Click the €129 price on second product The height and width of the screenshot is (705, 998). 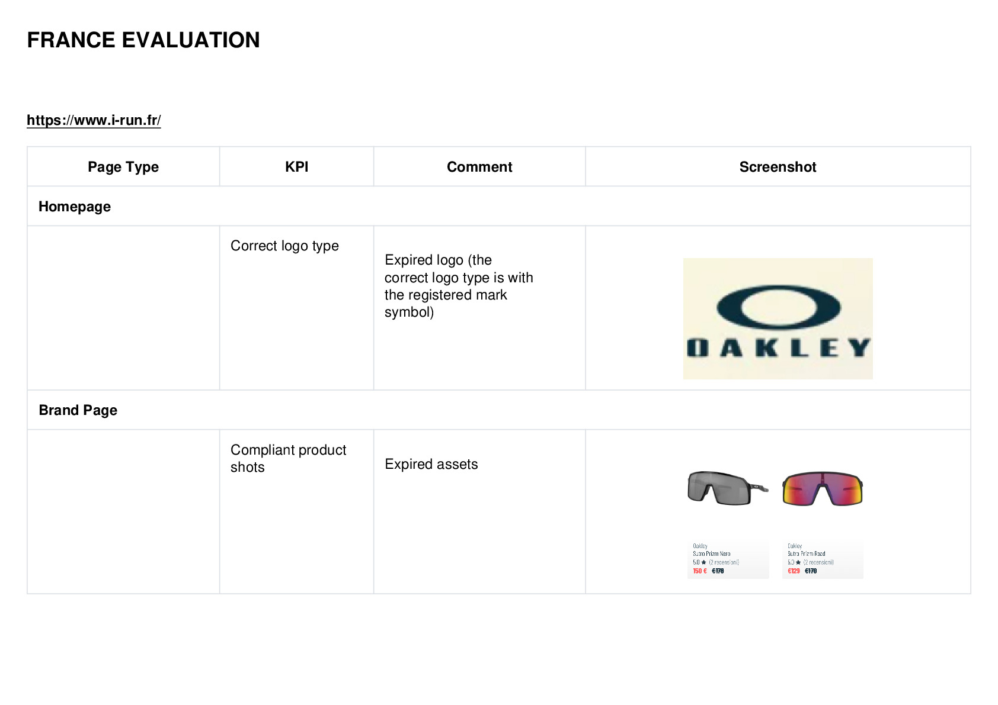(x=794, y=571)
